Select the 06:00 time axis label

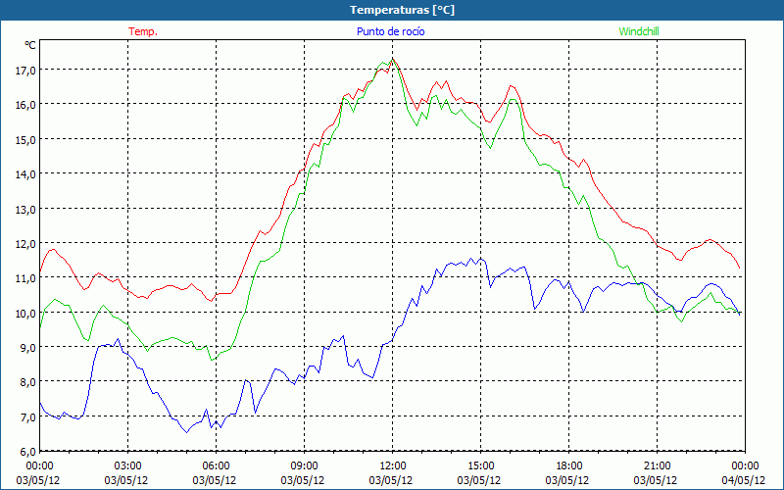(x=216, y=465)
